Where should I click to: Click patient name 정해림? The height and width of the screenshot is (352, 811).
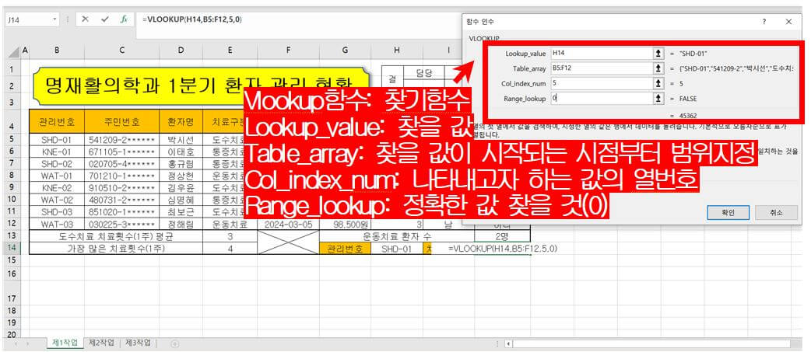pos(181,225)
